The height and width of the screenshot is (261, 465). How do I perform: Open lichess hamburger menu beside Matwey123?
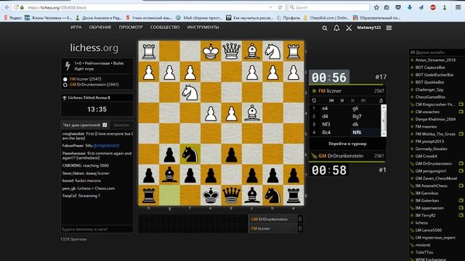coord(389,28)
